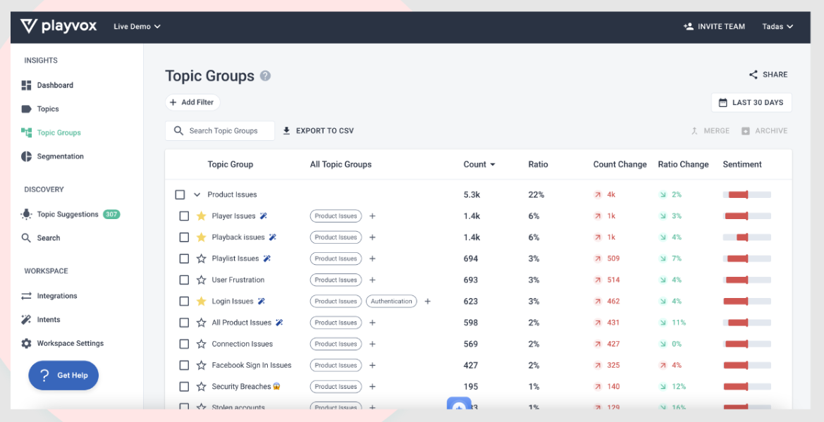
Task: Focus the Search Topic Groups field
Action: click(220, 131)
